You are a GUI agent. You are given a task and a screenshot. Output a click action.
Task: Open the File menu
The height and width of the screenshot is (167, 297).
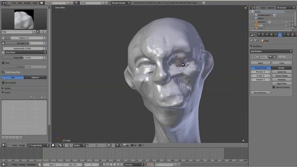14,3
